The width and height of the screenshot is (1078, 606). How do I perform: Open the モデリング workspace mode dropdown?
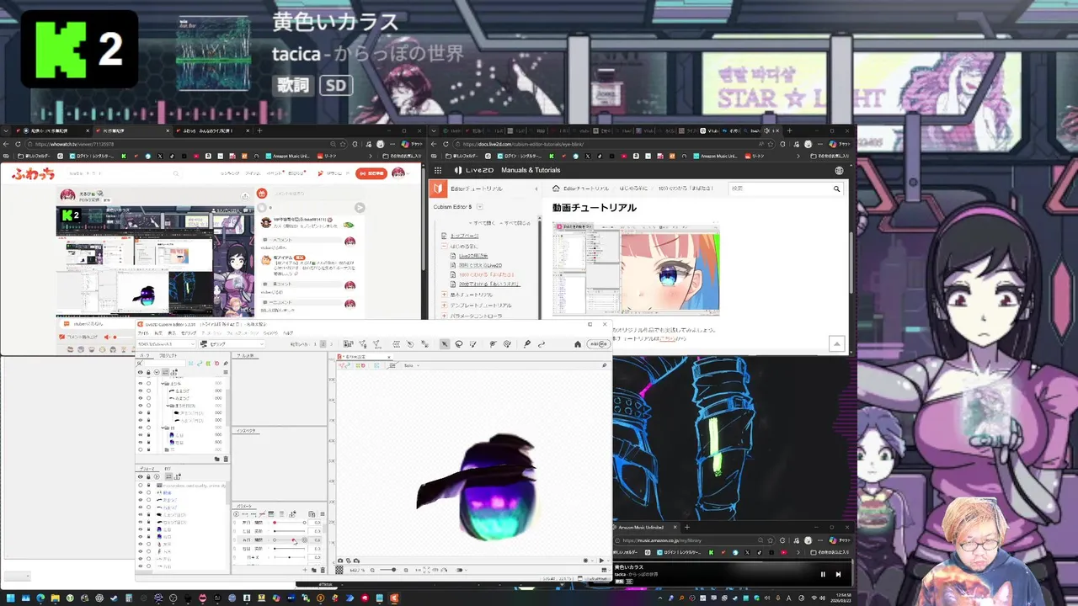pos(232,344)
